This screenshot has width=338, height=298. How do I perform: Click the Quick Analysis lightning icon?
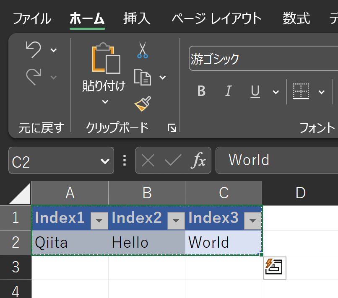tap(275, 268)
